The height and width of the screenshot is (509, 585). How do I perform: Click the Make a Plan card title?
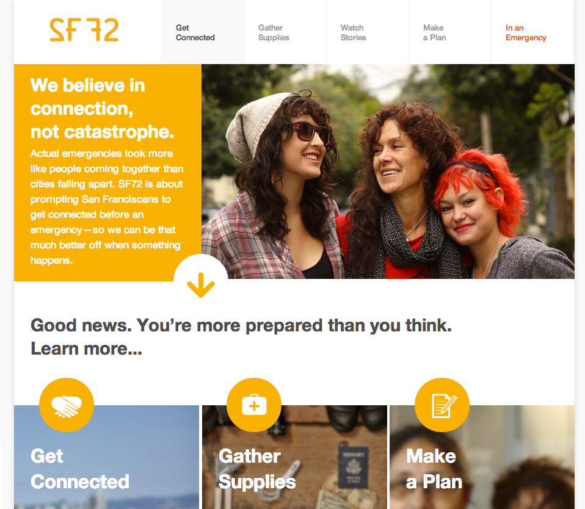434,469
